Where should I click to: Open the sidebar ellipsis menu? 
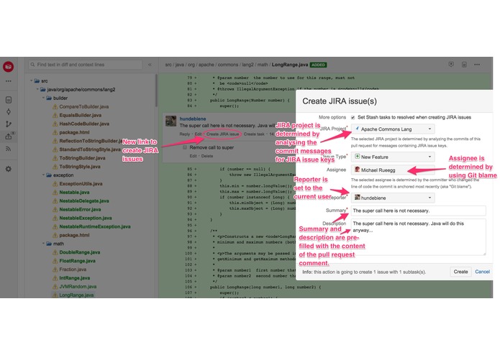9,81
